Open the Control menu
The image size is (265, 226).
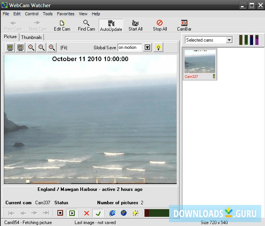click(x=32, y=14)
